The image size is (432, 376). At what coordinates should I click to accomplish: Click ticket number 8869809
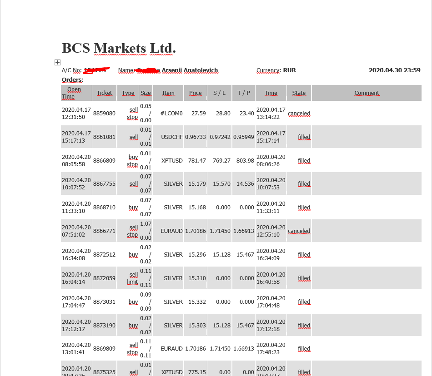104,349
